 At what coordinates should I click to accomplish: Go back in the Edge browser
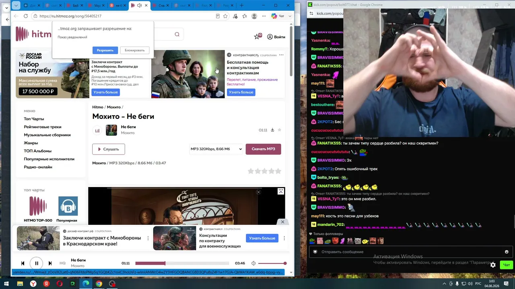[x=16, y=16]
